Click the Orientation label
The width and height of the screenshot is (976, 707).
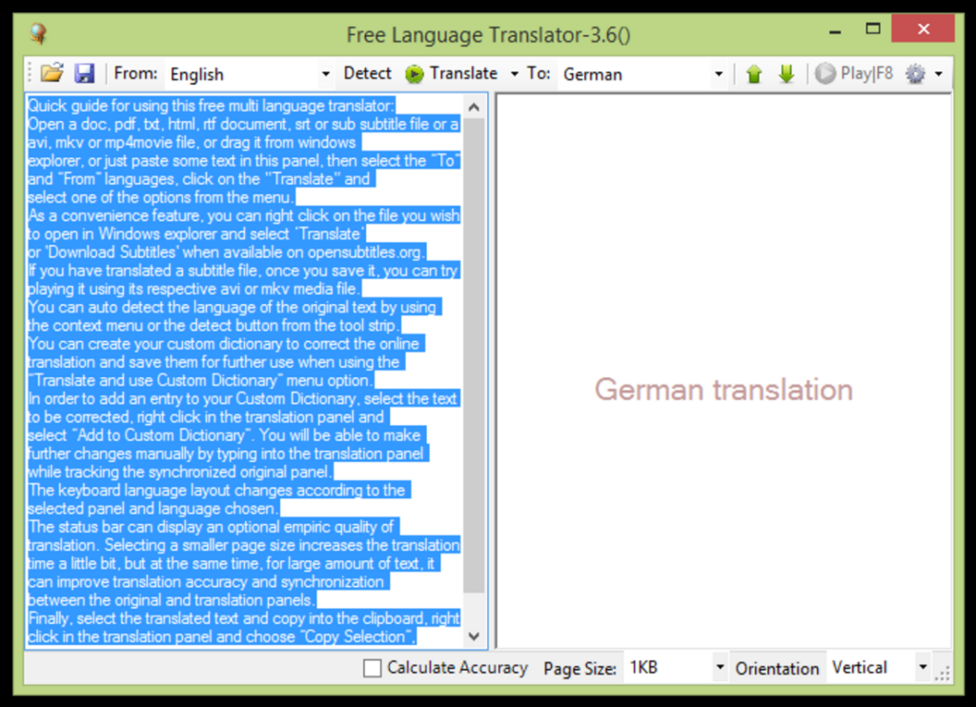pyautogui.click(x=778, y=668)
